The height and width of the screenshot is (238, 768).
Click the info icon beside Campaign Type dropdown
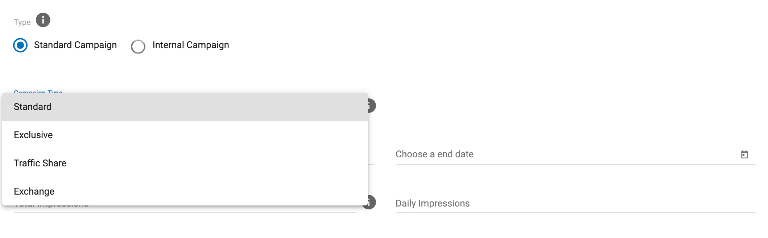[x=372, y=106]
